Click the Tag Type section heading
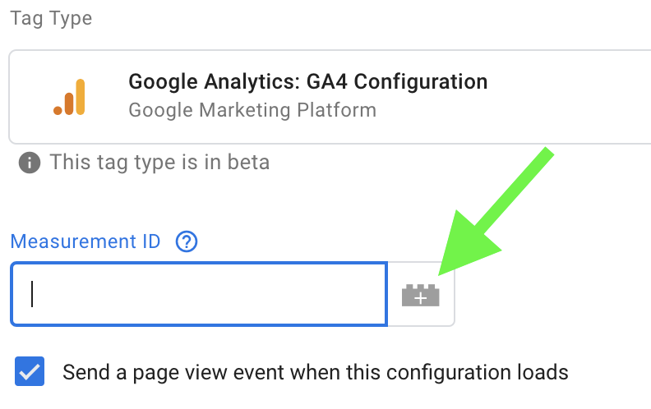 [51, 18]
